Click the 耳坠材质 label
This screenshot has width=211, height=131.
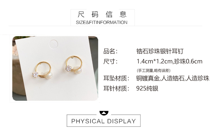pos(116,78)
